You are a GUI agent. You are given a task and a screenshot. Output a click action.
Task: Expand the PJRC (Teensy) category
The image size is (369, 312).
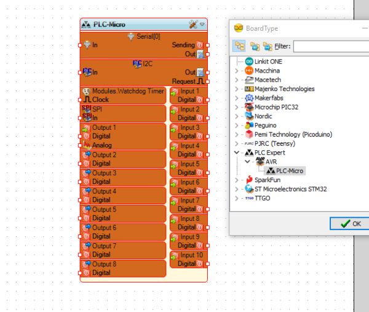237,143
